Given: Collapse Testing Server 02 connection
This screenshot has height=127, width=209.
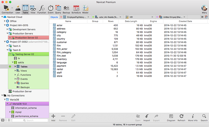Looking at the screenshot, I should coord(10,54).
